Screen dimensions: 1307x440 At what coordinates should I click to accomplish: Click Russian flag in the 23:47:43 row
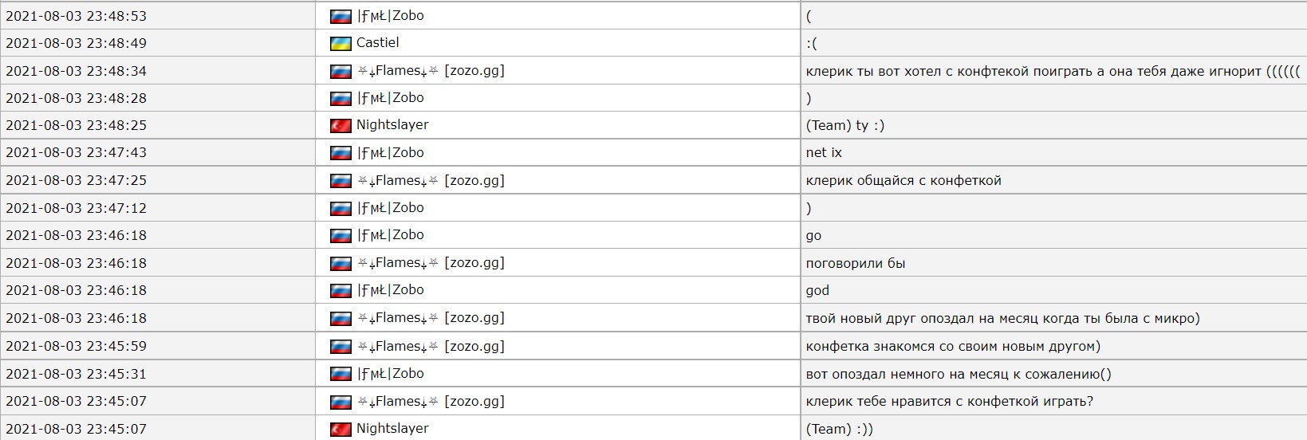pos(341,153)
